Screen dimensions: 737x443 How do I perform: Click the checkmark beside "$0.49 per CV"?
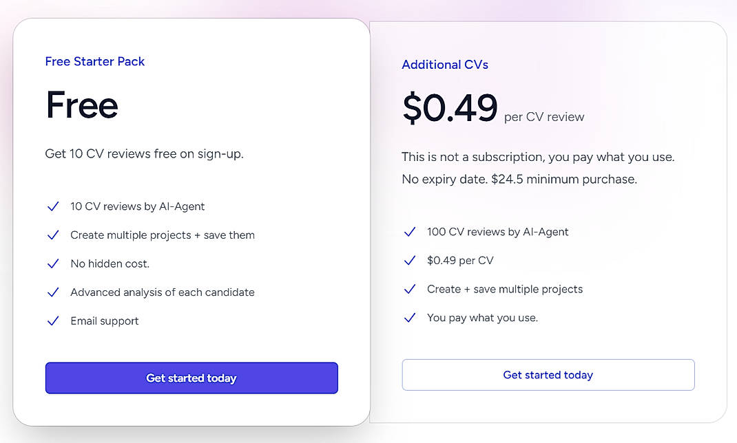(x=411, y=260)
